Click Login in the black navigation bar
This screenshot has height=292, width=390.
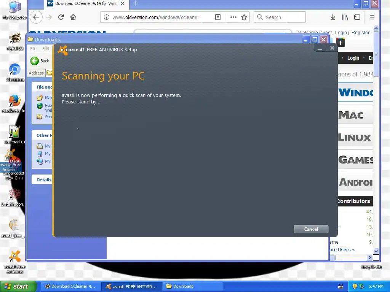point(353,58)
